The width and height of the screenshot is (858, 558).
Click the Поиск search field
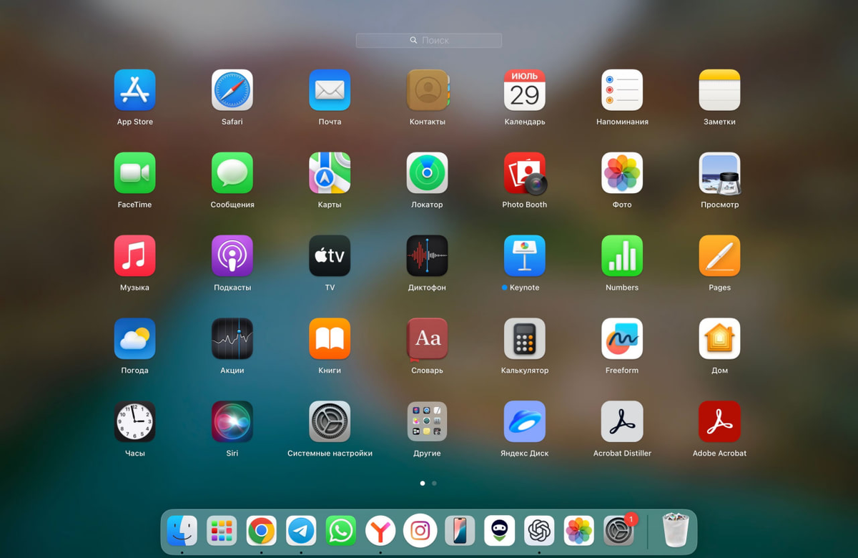click(x=429, y=41)
